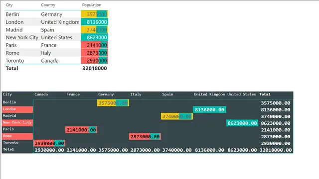Click the Population column header
Image resolution: width=319 pixels, height=179 pixels.
point(92,5)
